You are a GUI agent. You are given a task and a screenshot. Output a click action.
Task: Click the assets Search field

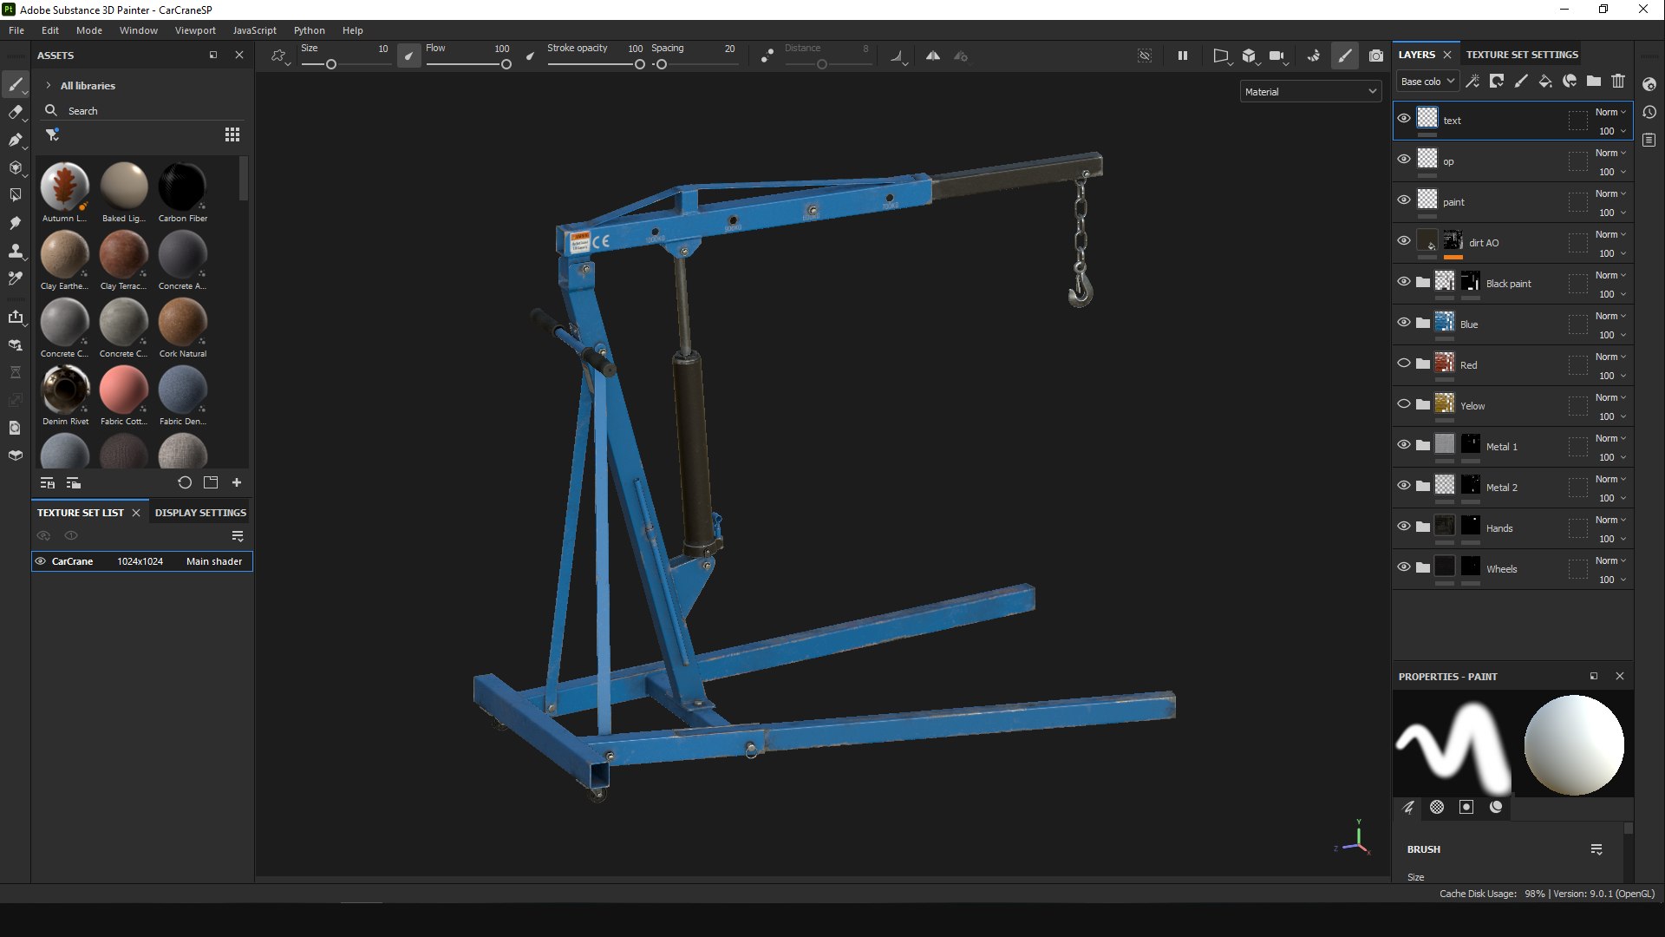[143, 111]
